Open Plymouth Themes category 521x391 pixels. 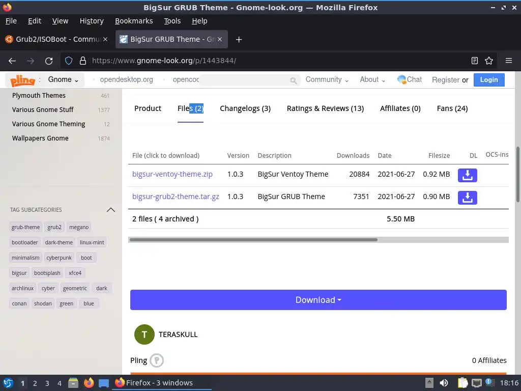click(39, 95)
